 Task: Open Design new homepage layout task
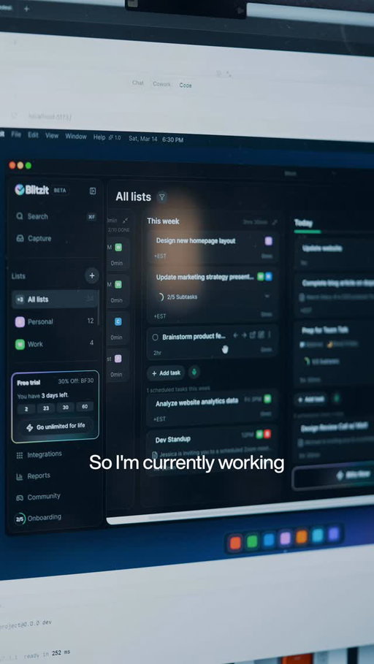(213, 248)
